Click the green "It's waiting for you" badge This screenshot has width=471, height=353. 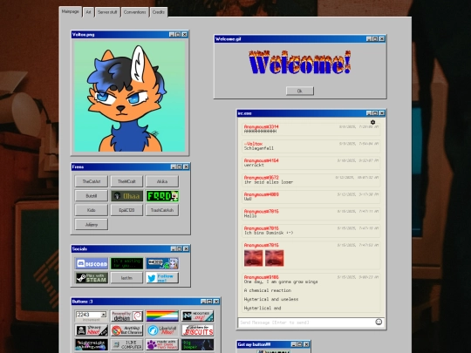pyautogui.click(x=126, y=263)
